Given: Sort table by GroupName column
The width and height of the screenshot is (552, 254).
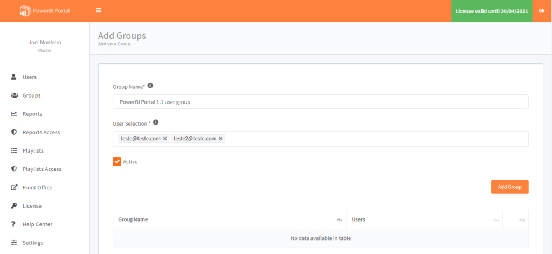Looking at the screenshot, I should click(x=230, y=219).
